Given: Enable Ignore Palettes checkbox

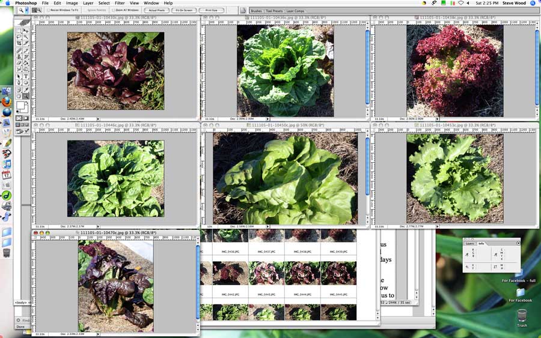Looking at the screenshot, I should (x=85, y=10).
